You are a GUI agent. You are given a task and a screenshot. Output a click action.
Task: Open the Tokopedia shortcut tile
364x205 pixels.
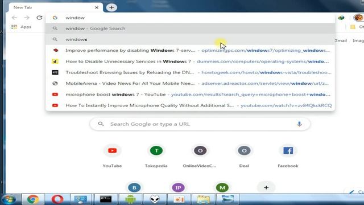tap(156, 155)
